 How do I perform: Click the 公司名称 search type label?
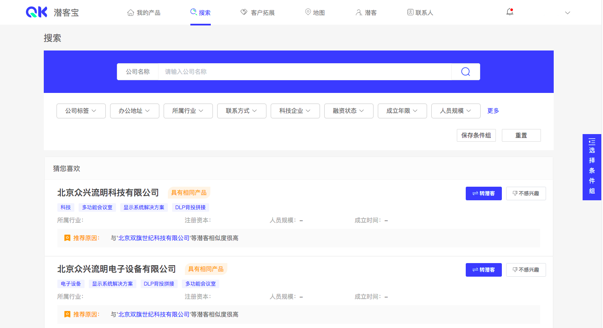click(138, 72)
